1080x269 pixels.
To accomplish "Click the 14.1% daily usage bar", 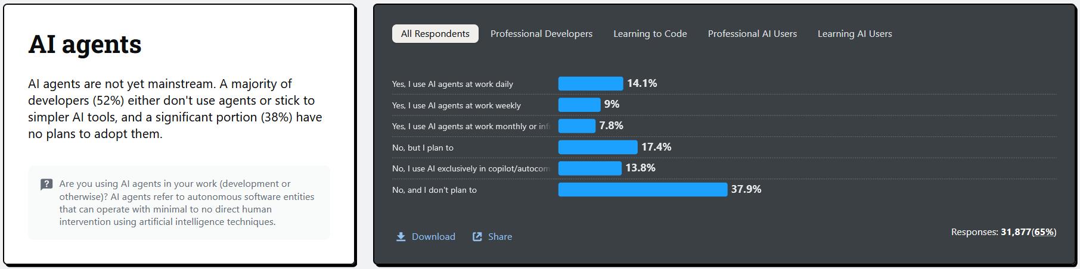I will point(591,83).
